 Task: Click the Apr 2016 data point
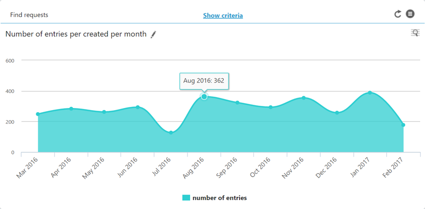(x=71, y=109)
